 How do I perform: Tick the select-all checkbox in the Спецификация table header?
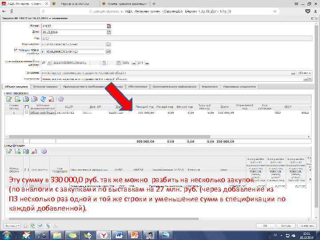point(27,170)
